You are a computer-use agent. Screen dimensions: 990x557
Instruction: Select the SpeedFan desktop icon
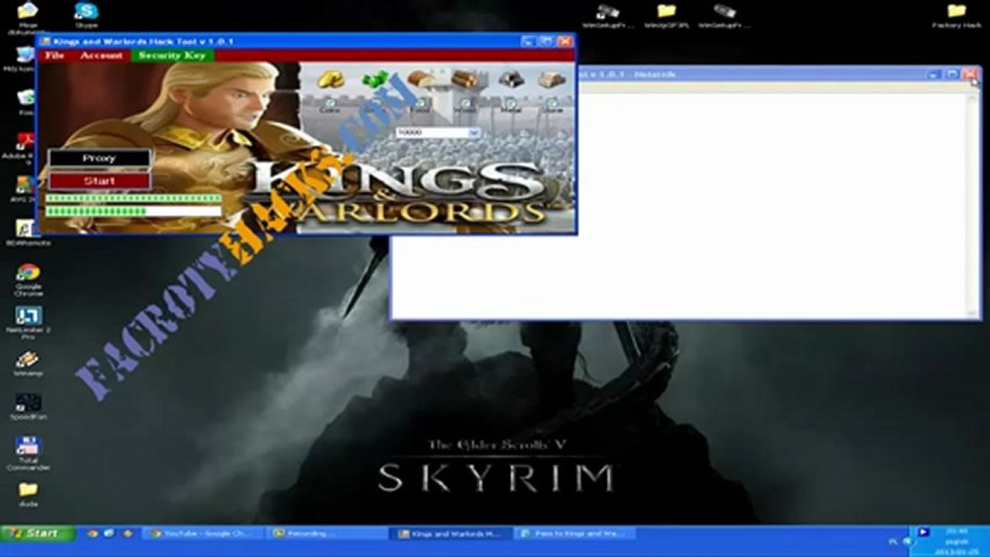click(28, 405)
